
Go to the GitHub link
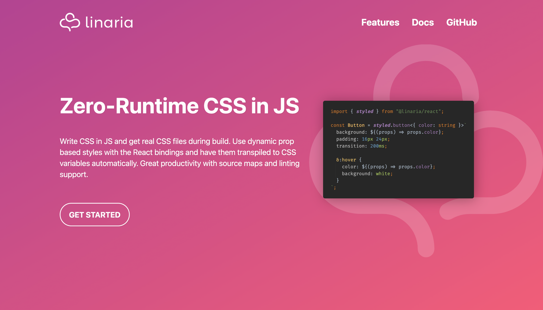461,22
